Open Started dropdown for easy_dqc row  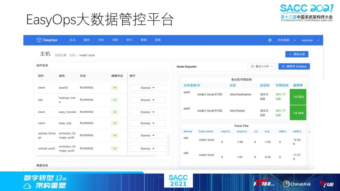point(148,123)
